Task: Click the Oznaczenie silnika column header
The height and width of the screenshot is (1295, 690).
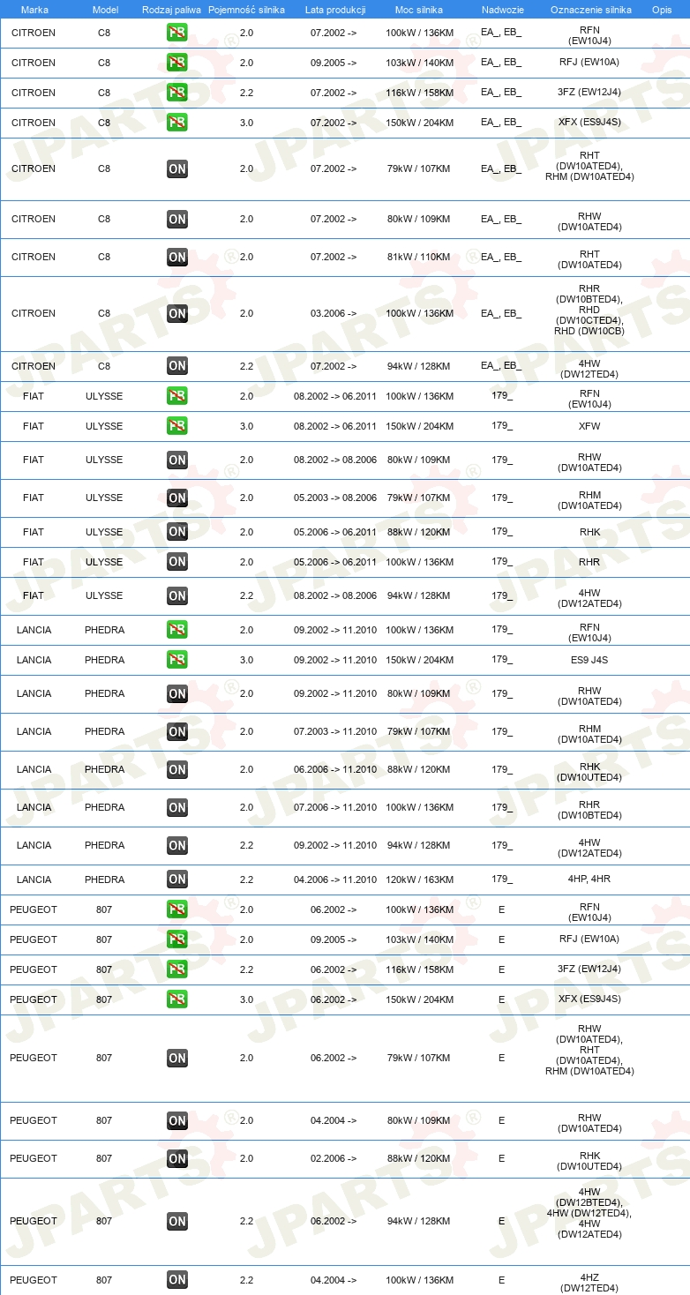Action: point(590,10)
